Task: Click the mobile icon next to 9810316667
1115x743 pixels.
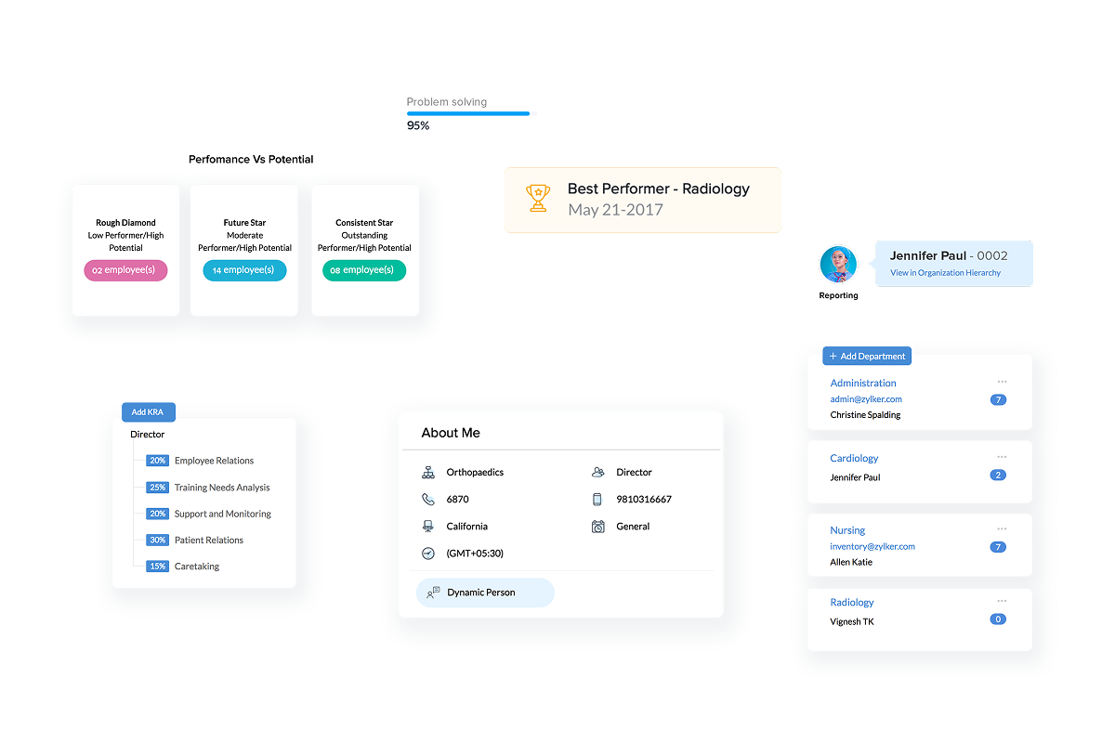Action: pyautogui.click(x=597, y=500)
